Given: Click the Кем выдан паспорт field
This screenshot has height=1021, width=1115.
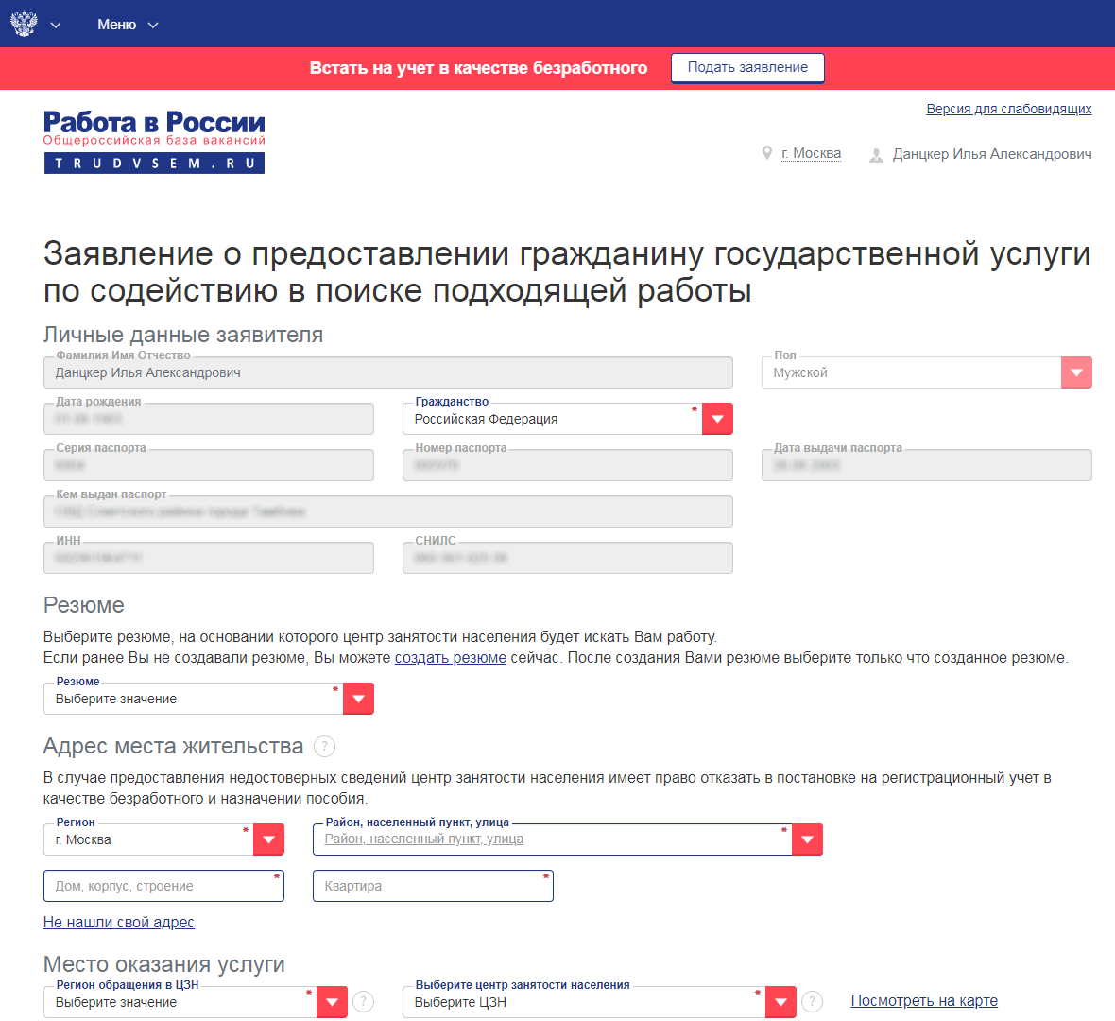Looking at the screenshot, I should click(388, 511).
